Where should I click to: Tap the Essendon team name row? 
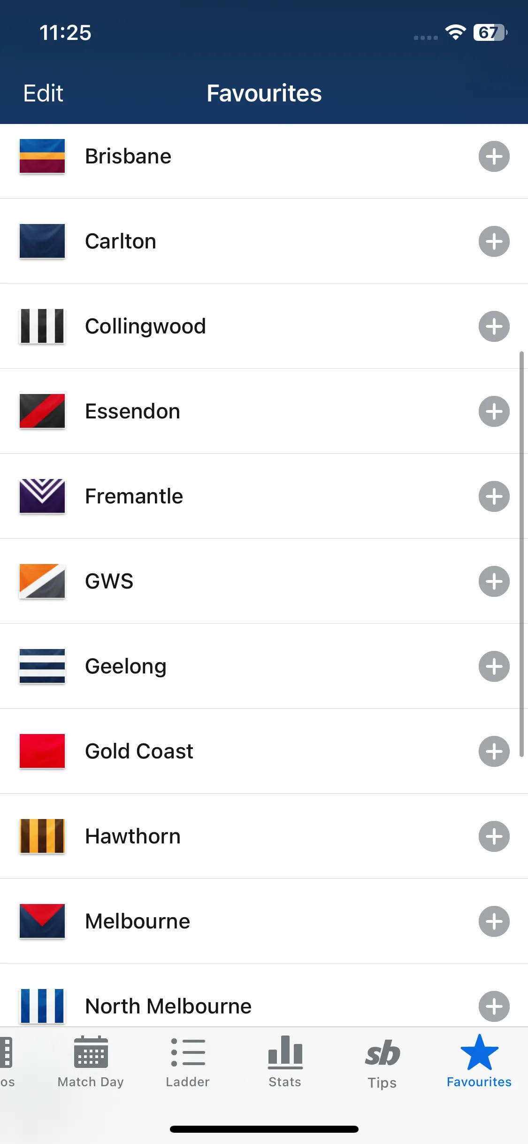pos(264,411)
